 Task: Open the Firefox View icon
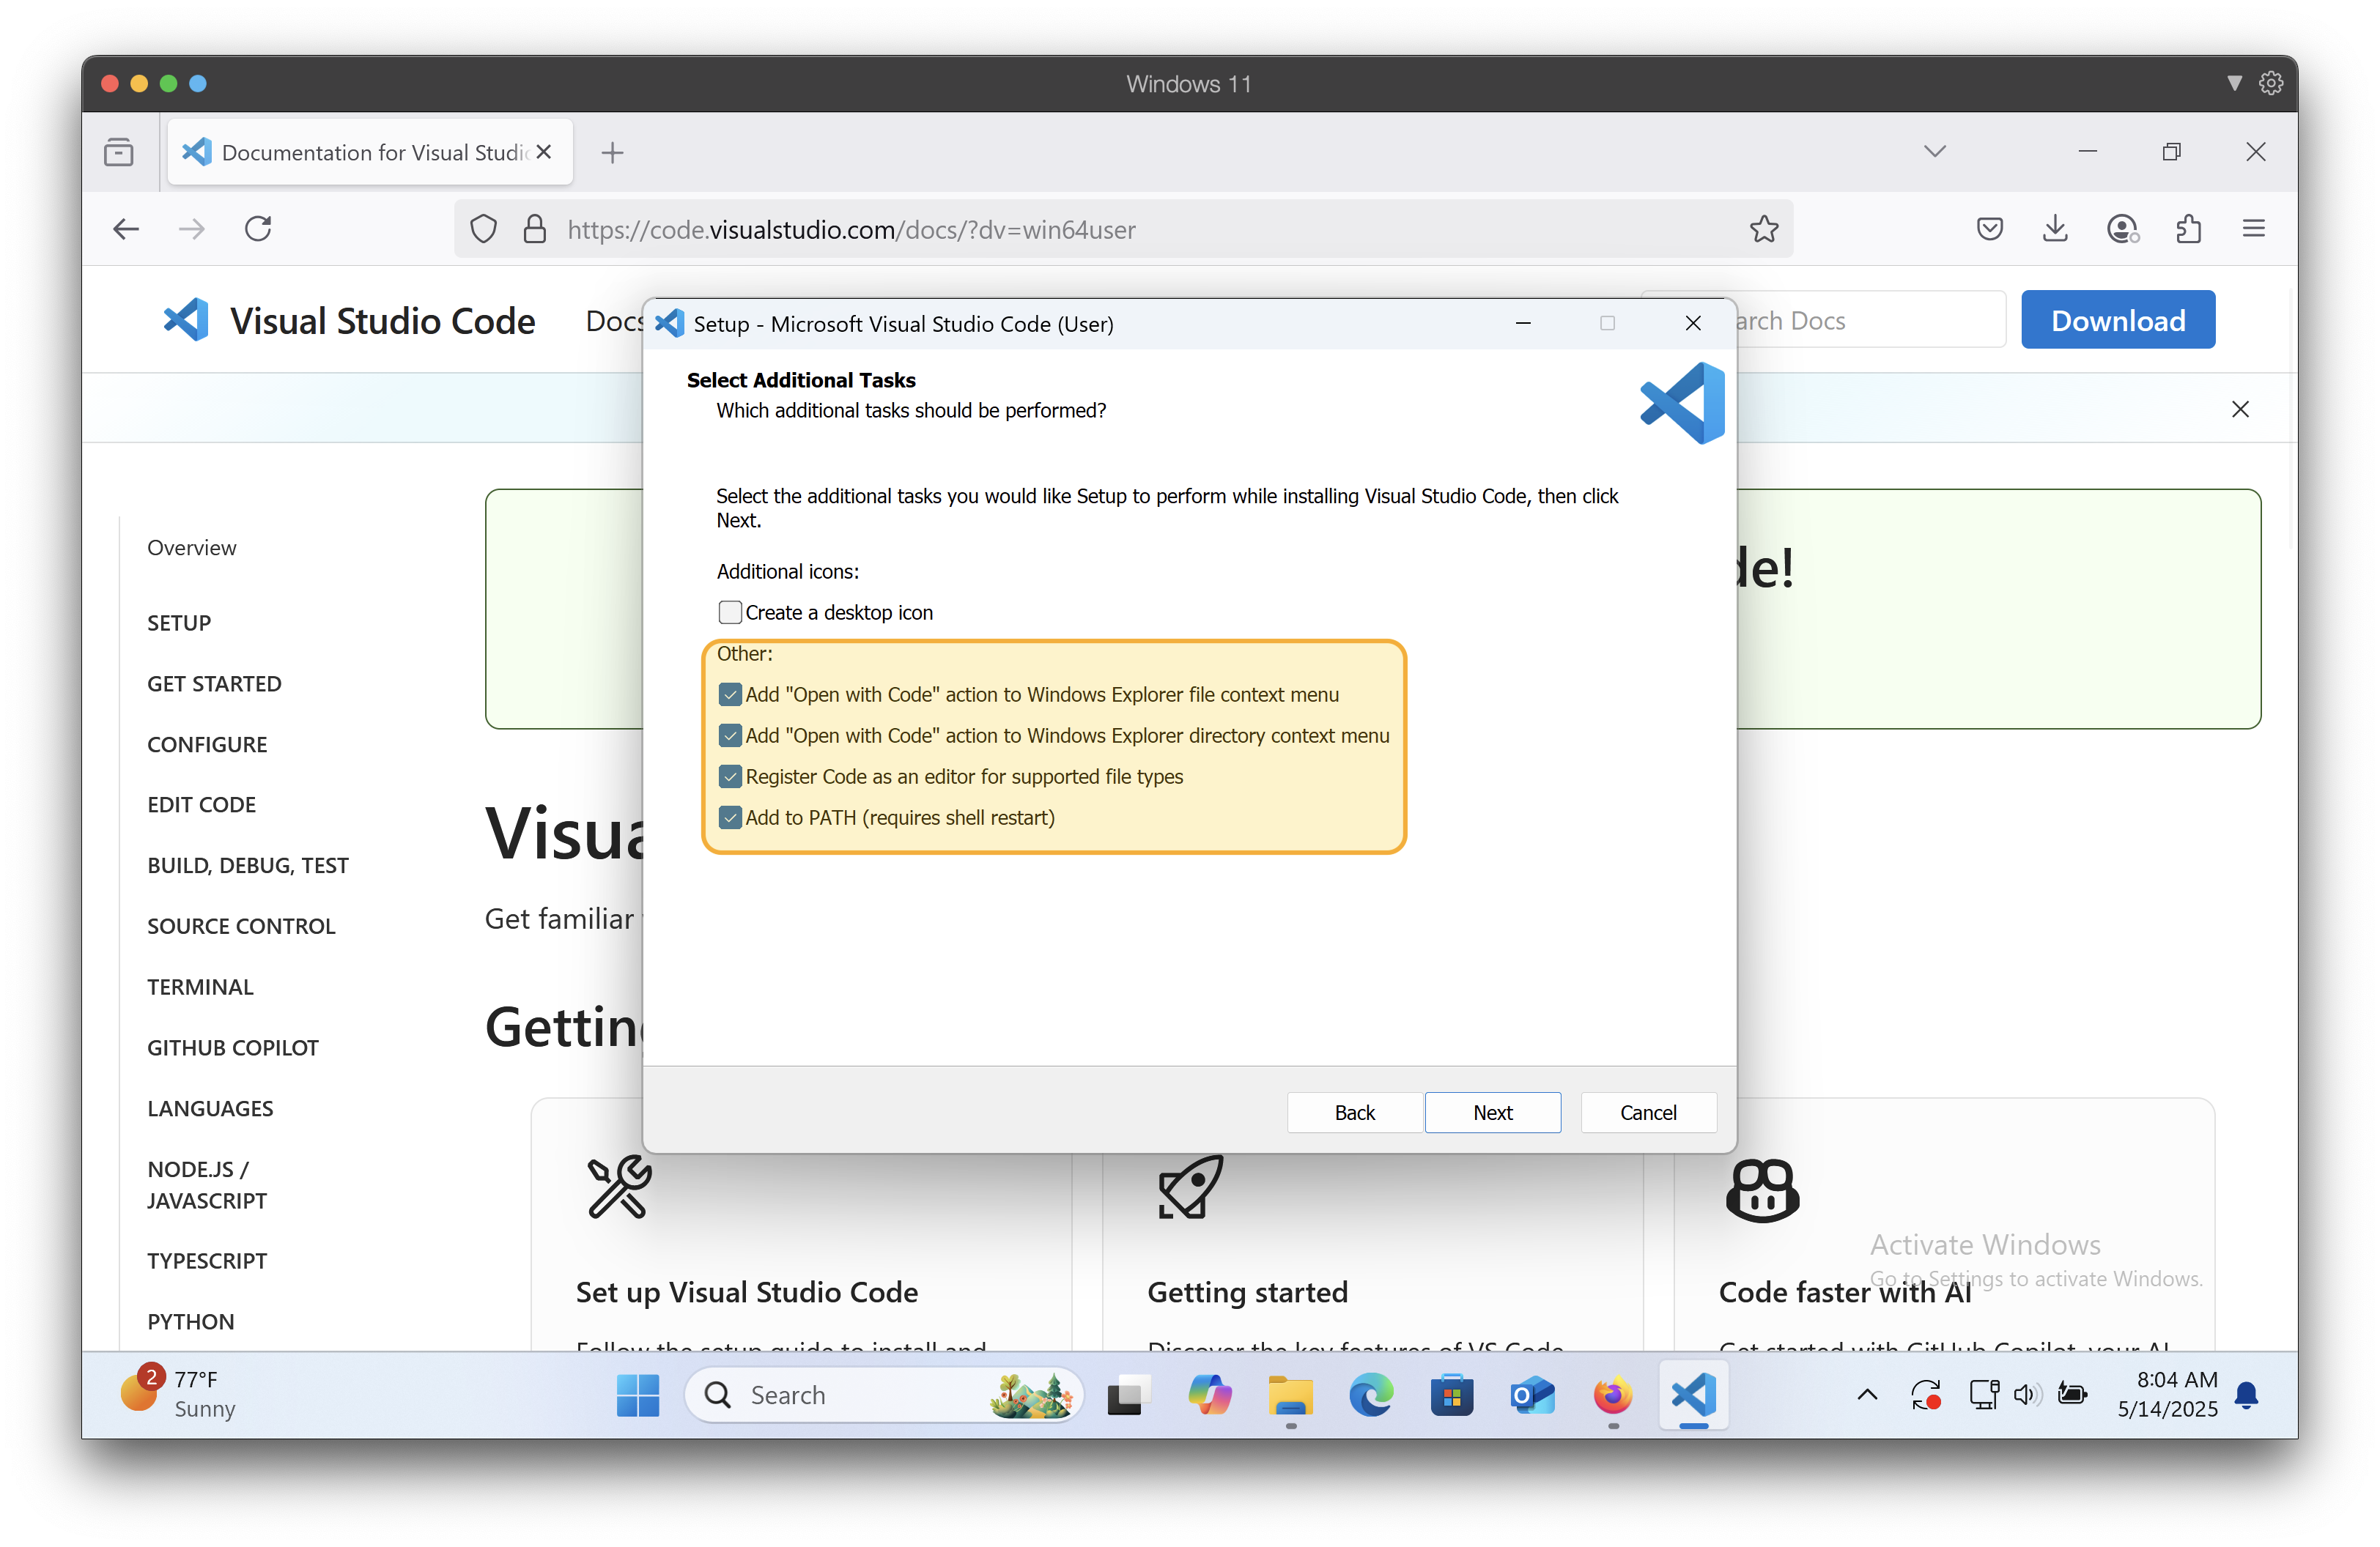[118, 152]
